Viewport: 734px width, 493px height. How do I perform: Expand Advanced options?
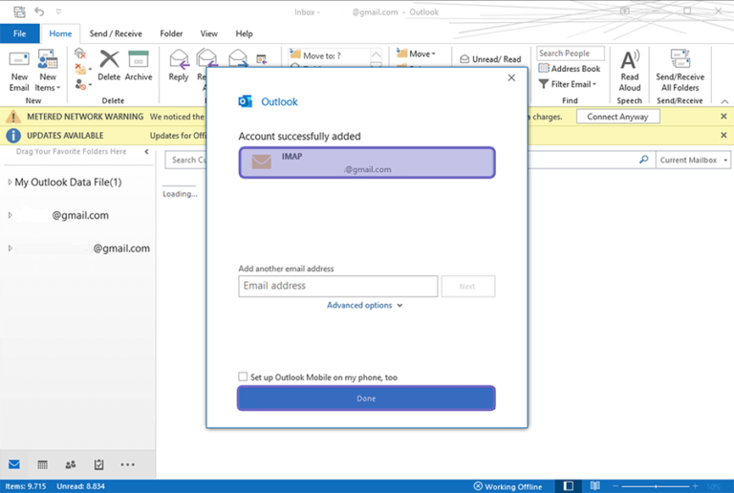(x=365, y=306)
